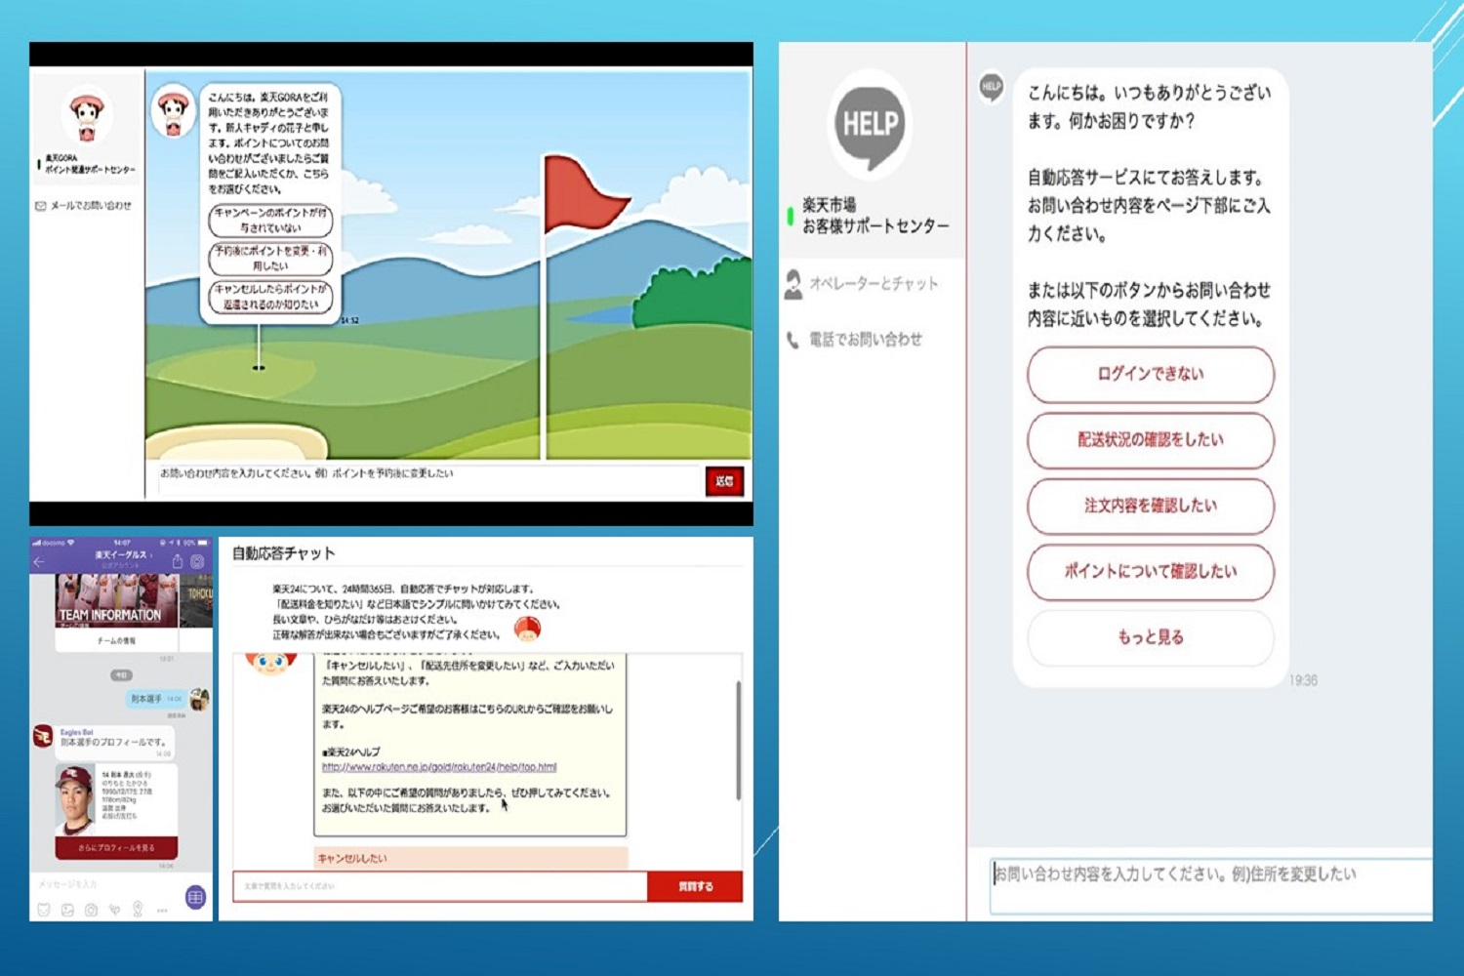Click the red-hat mascot next to the intro text

[x=528, y=630]
